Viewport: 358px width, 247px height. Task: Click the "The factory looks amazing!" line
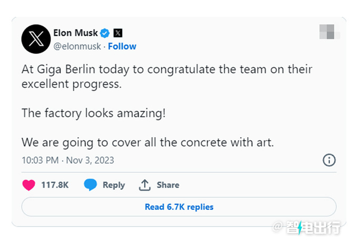[94, 113]
